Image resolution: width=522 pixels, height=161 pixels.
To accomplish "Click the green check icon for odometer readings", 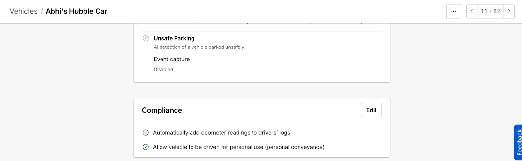I will [146, 133].
